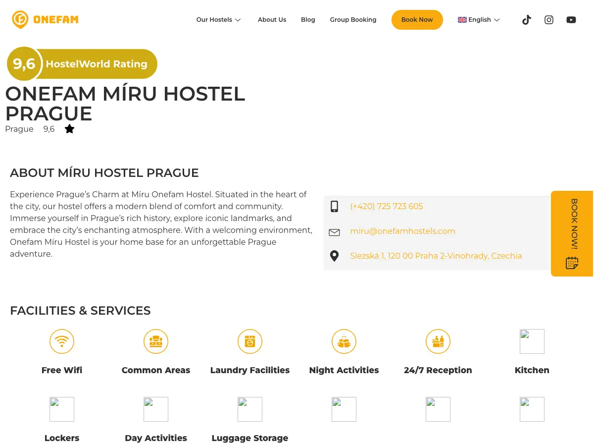Click the mobile phone icon
This screenshot has height=446, width=594.
click(334, 207)
